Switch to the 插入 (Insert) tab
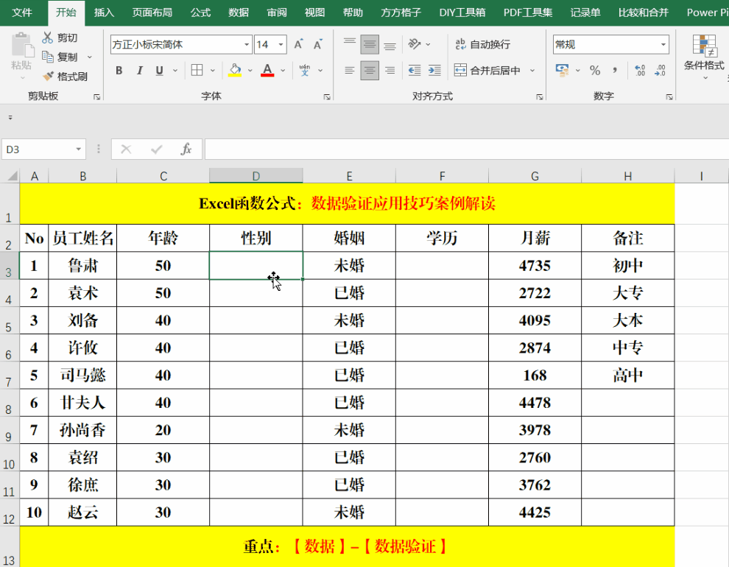This screenshot has width=729, height=567. pos(104,13)
